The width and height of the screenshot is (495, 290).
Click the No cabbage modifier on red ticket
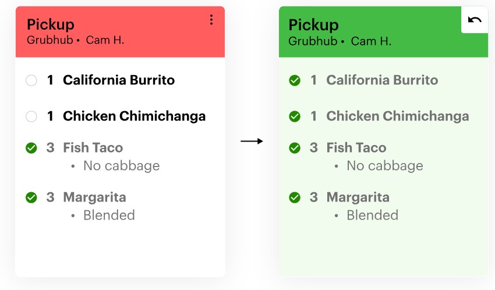coord(121,166)
